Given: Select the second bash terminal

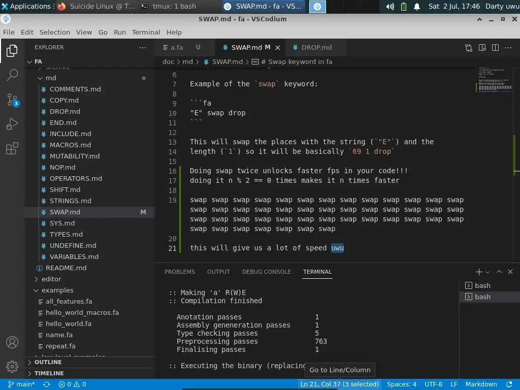Looking at the screenshot, I should click(x=490, y=297).
